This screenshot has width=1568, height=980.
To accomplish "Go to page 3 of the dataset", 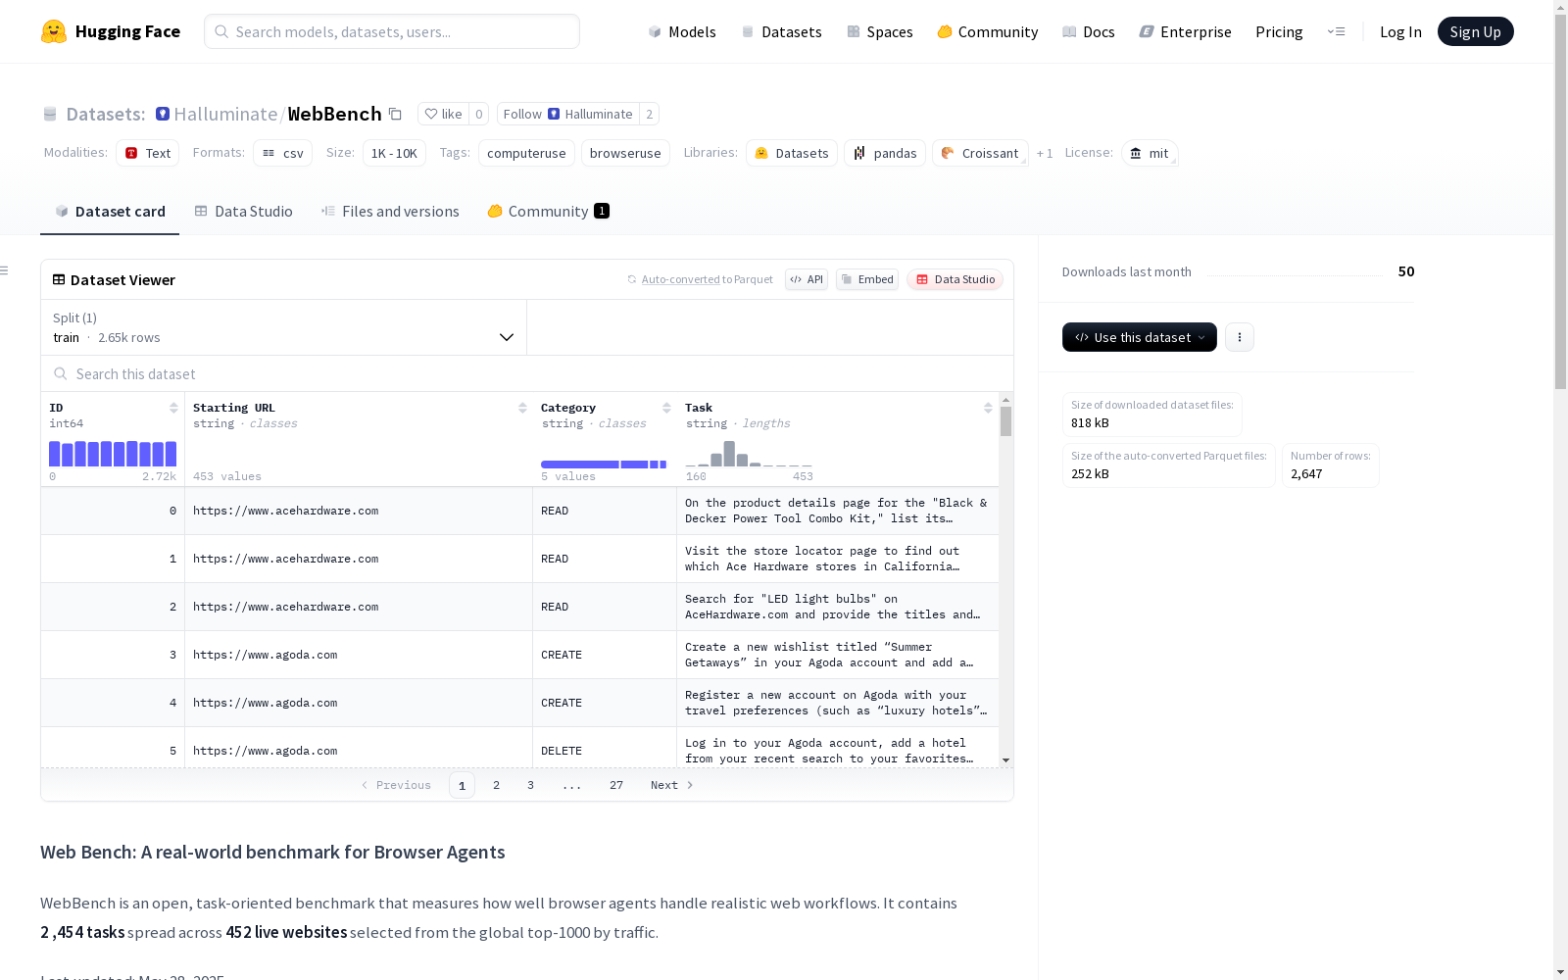I will tap(531, 785).
